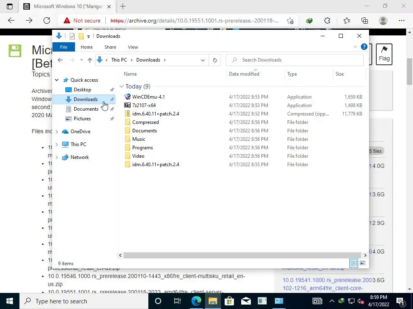Open Microsoft Store from taskbar

[x=229, y=301]
